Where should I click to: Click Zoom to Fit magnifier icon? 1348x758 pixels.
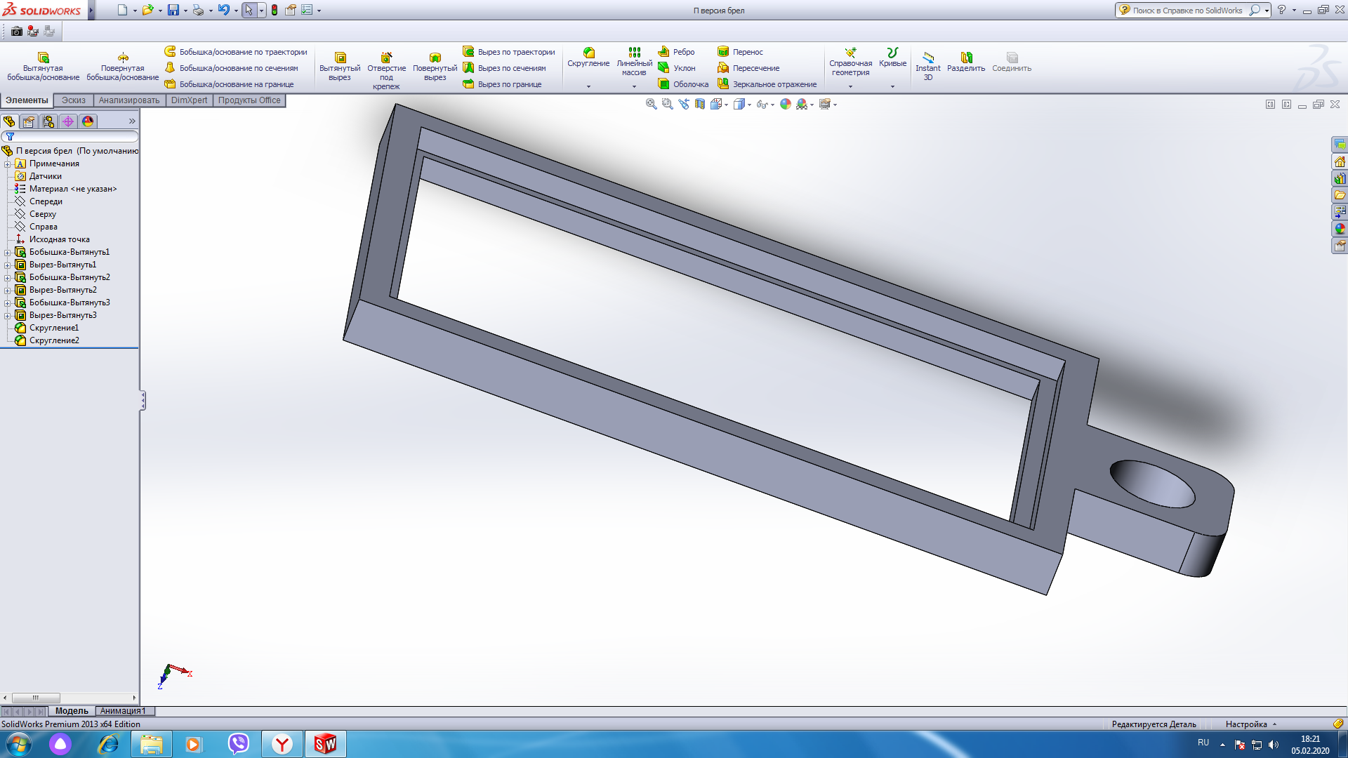(651, 104)
